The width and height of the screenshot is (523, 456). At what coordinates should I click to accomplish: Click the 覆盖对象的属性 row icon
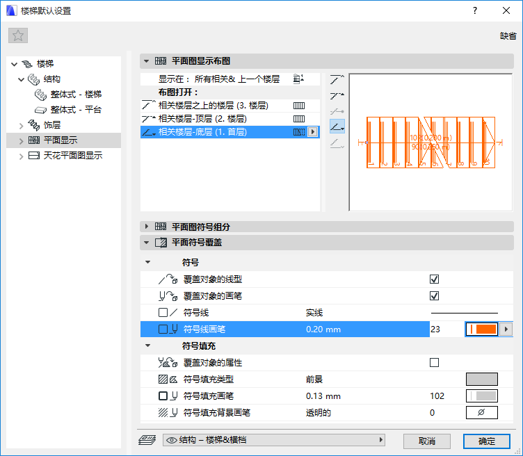[x=168, y=362]
